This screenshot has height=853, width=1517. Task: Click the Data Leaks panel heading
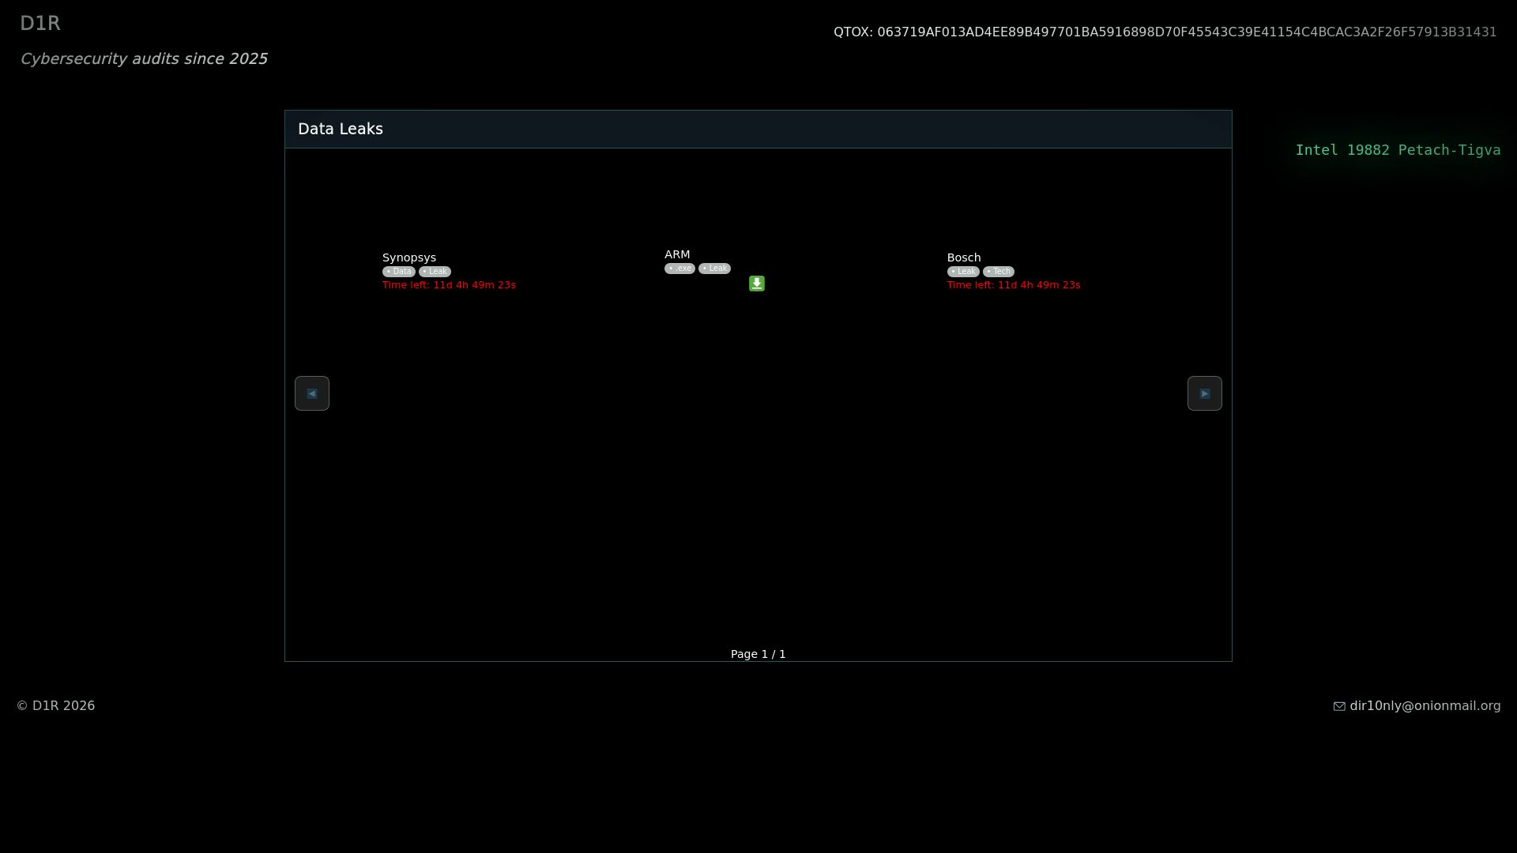(341, 129)
